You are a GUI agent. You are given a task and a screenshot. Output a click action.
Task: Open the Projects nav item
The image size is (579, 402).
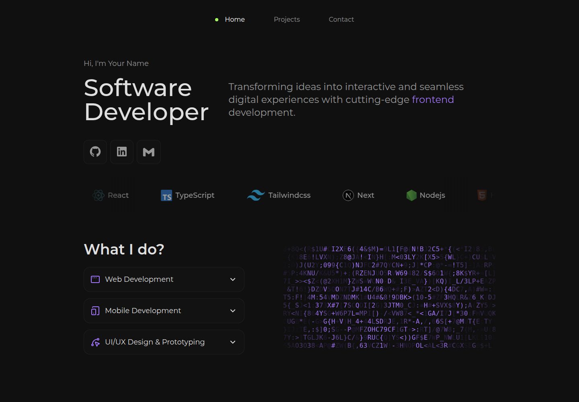[287, 19]
